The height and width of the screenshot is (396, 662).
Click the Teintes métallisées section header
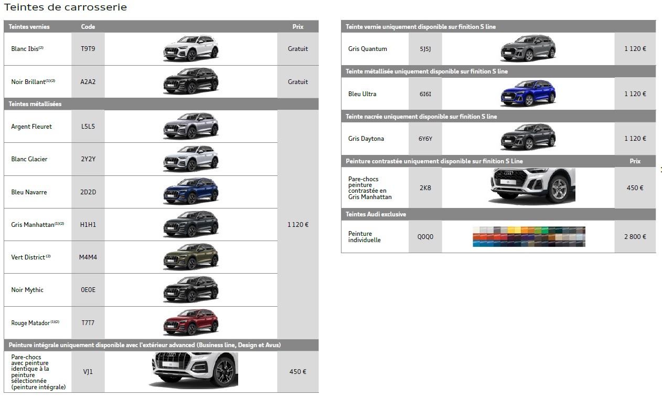point(161,104)
